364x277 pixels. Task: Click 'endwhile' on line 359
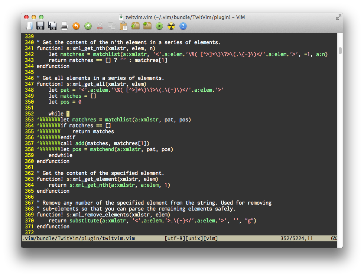[x=60, y=155]
